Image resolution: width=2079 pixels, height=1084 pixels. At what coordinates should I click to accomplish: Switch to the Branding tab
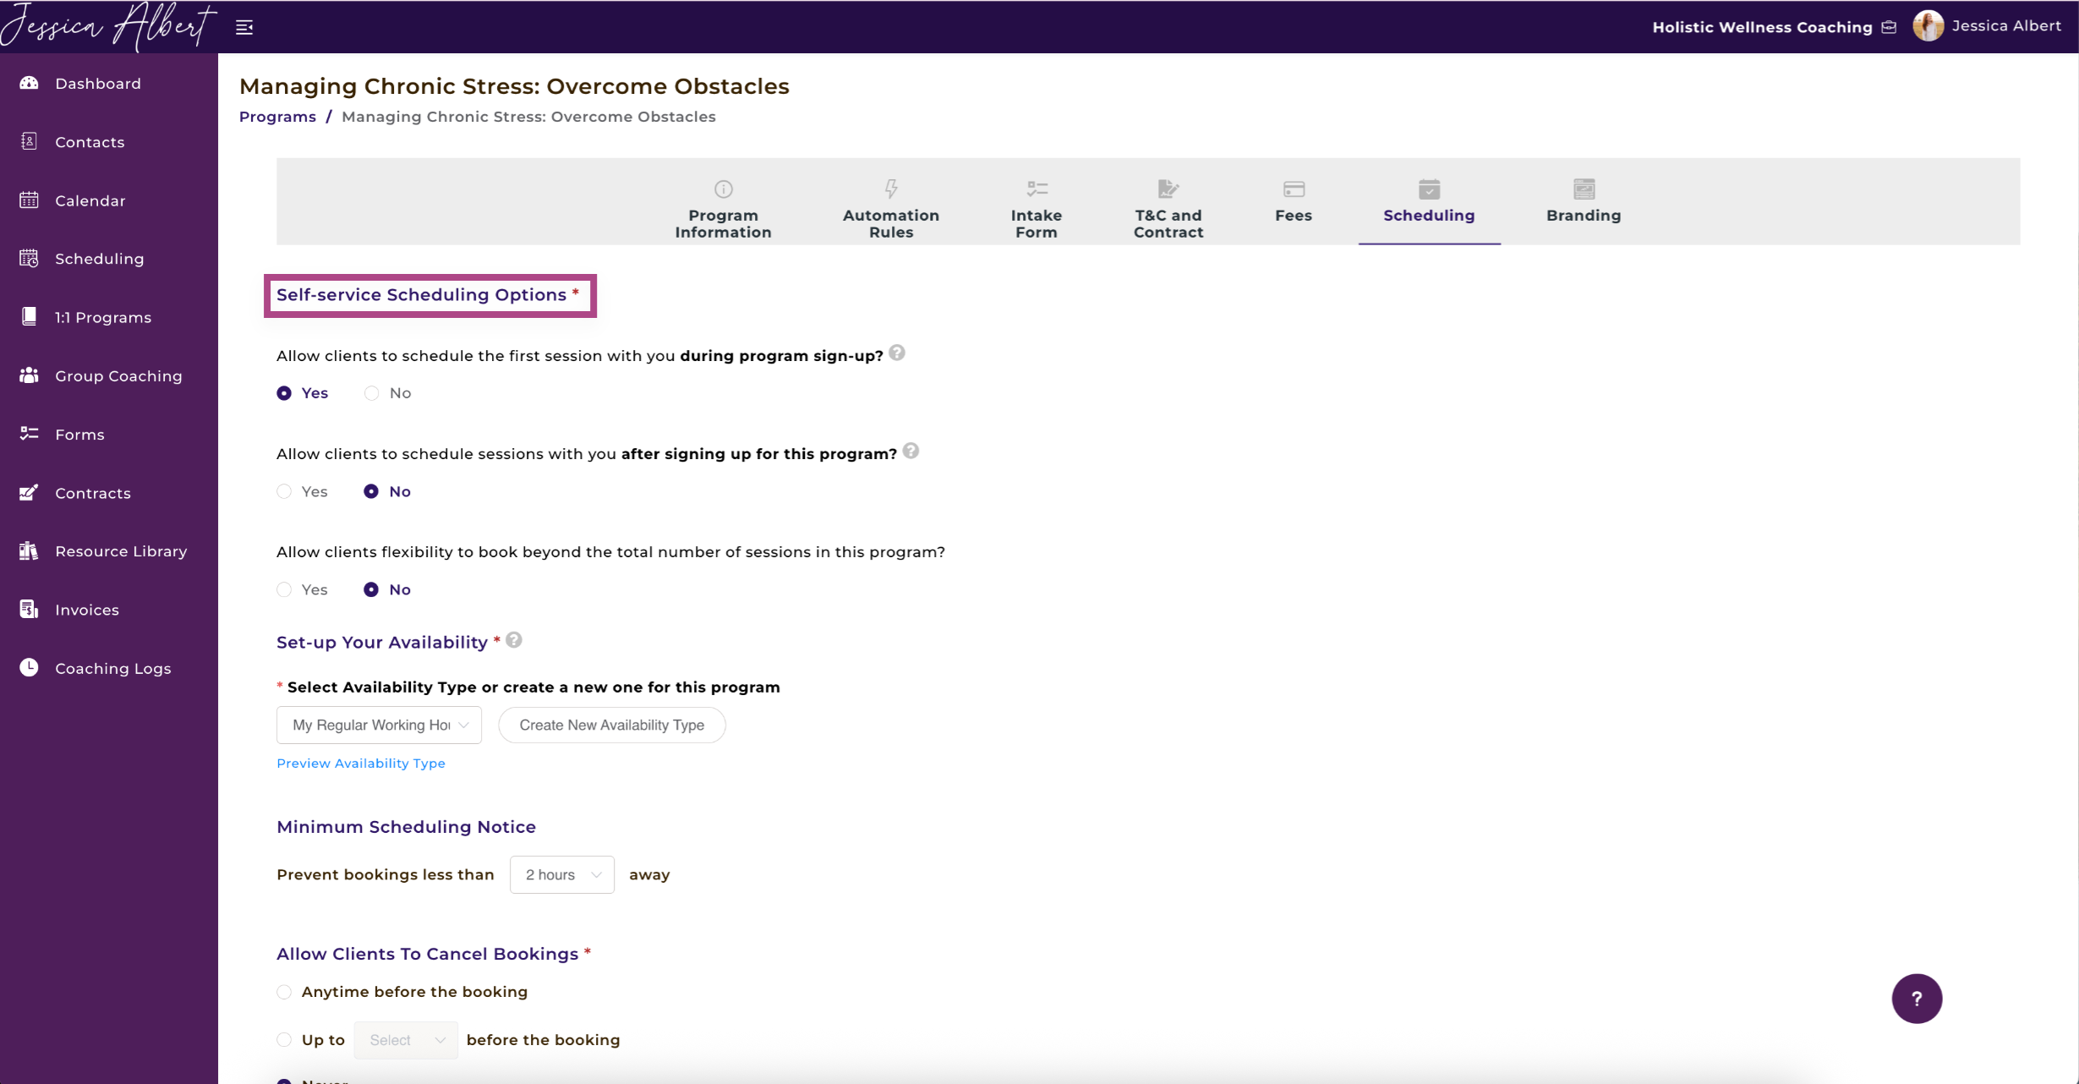point(1584,202)
